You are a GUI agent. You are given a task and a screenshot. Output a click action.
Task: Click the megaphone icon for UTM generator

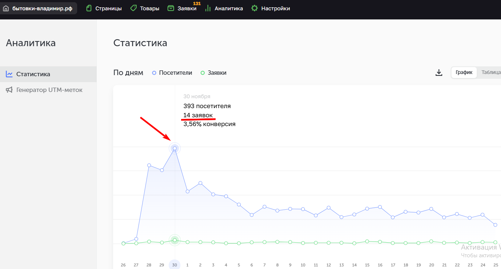(x=10, y=90)
